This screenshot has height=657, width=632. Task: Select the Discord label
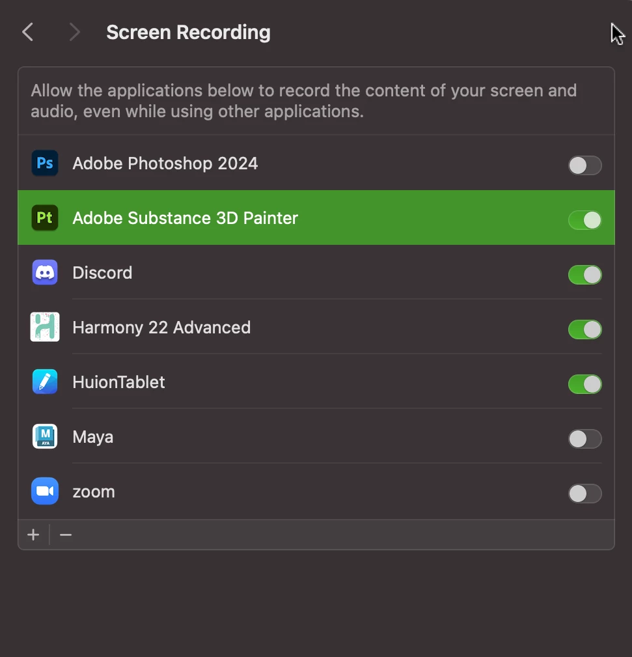pyautogui.click(x=102, y=273)
